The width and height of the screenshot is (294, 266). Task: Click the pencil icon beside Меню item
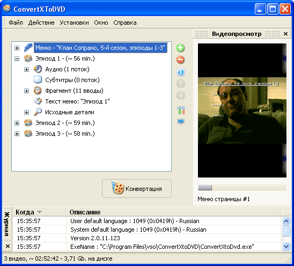[x=28, y=48]
